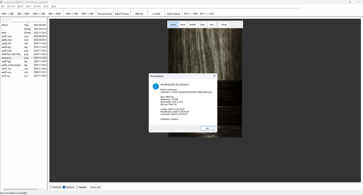Run the OBJ -> MSA conversion
363x195 pixels.
pyautogui.click(x=23, y=14)
